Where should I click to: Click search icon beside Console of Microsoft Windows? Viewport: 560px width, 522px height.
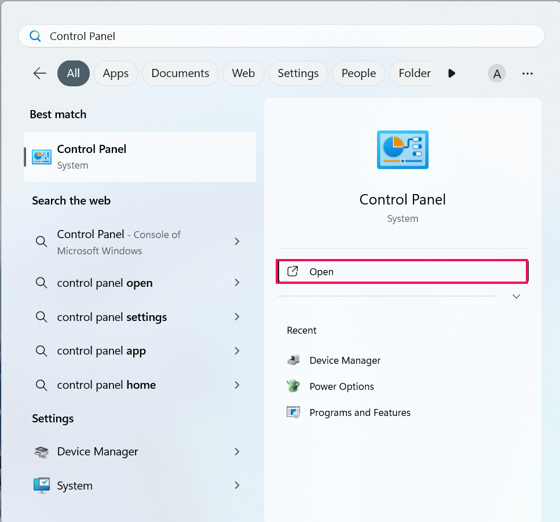[42, 242]
